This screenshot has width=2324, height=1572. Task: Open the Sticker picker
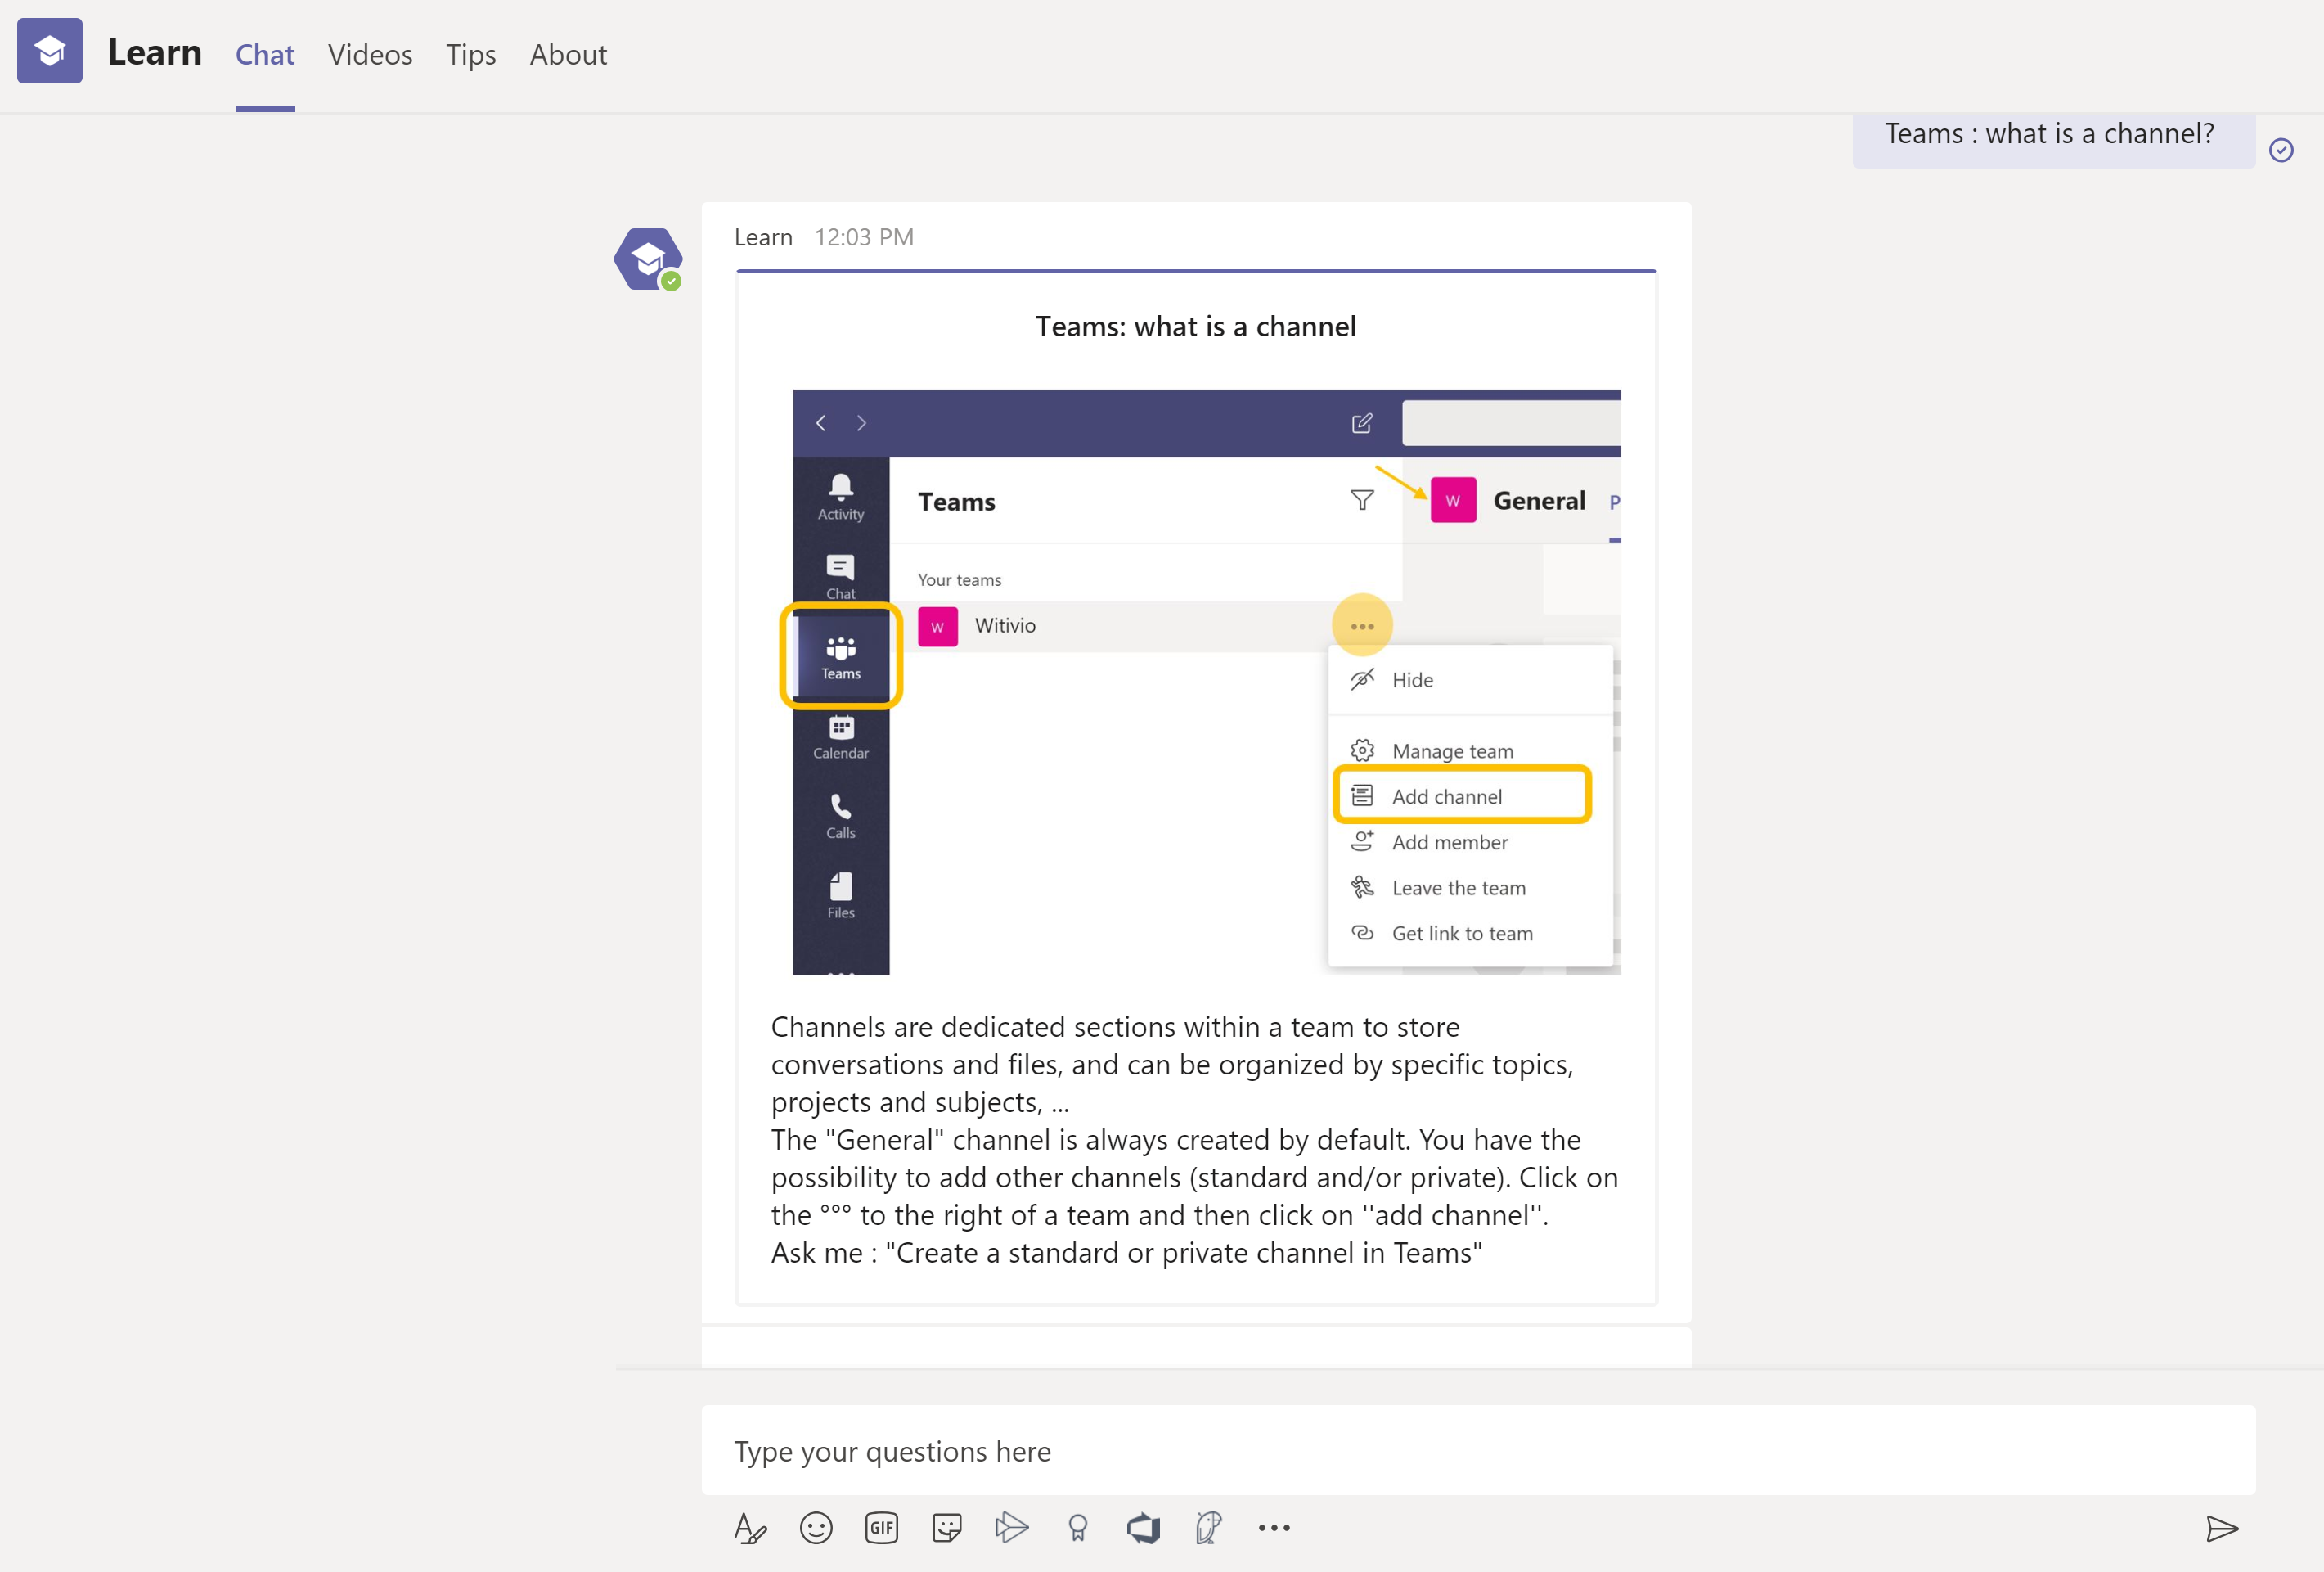[946, 1528]
